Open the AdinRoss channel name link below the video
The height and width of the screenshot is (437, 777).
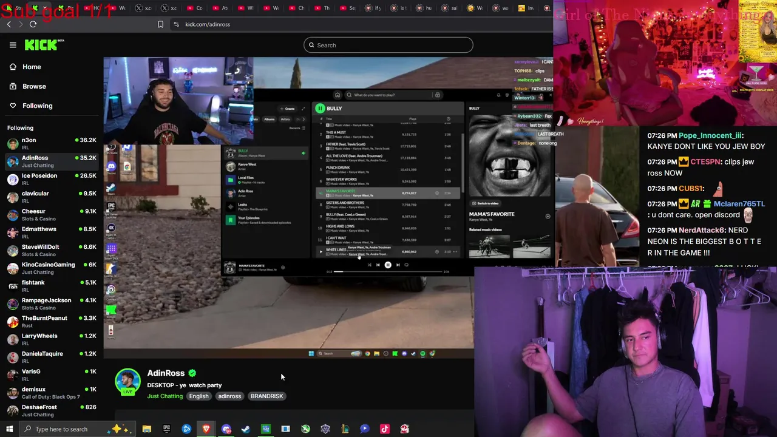[166, 373]
